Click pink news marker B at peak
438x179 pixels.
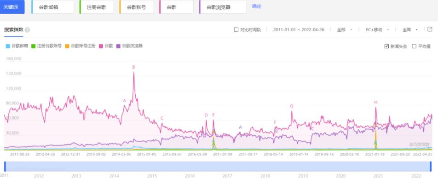[133, 67]
